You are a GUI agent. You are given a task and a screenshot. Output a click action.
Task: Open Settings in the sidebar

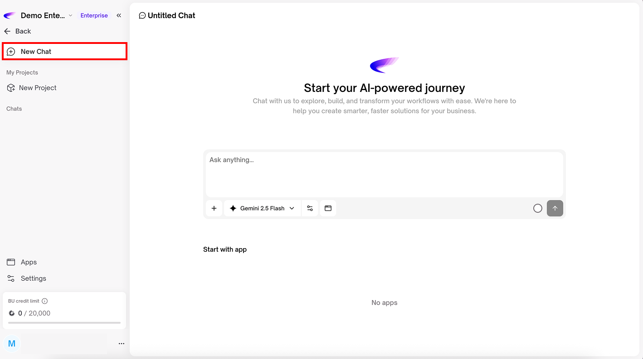(33, 278)
